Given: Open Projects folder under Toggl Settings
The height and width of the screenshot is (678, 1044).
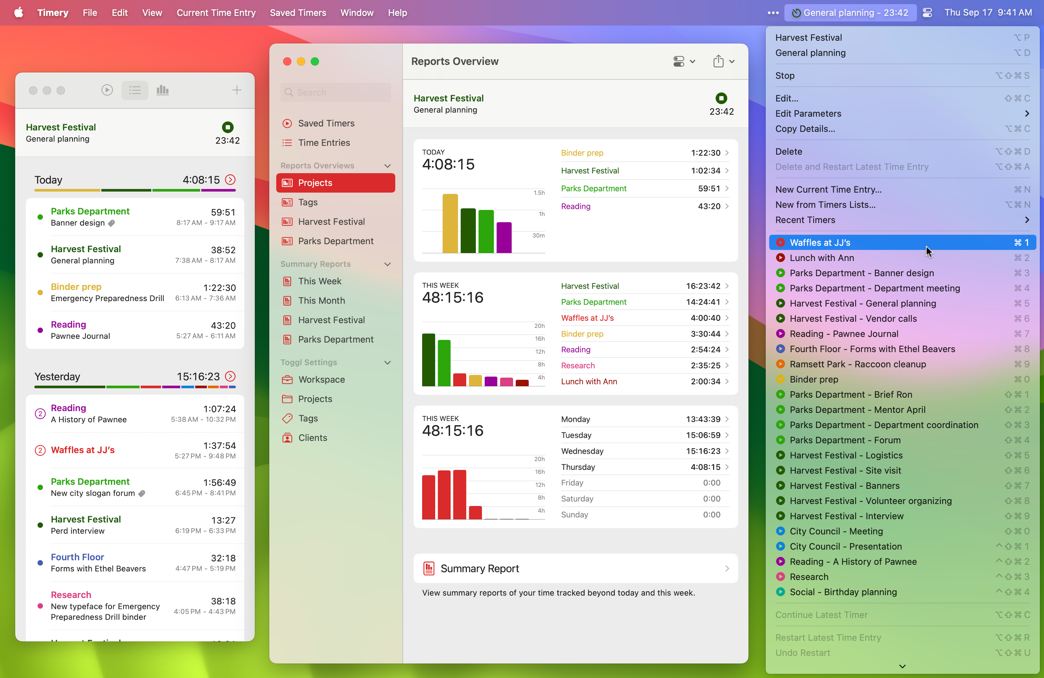Looking at the screenshot, I should click(x=336, y=399).
